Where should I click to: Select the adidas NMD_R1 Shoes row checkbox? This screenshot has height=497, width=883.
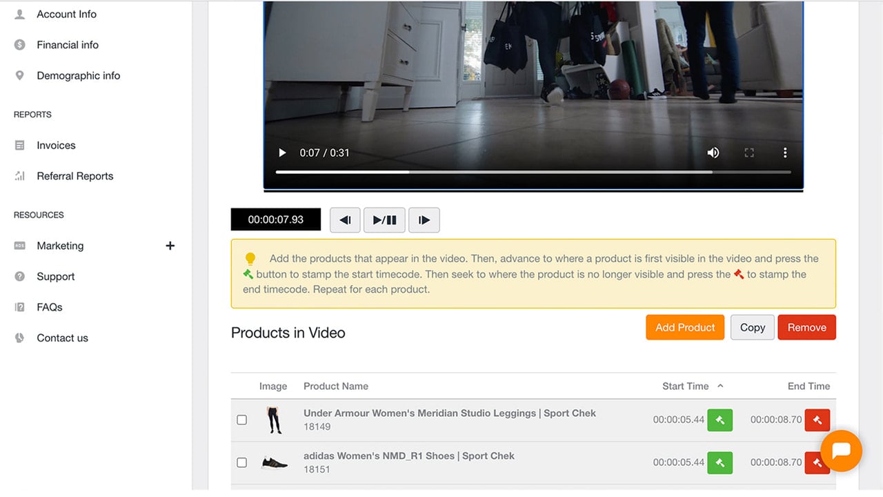[242, 462]
